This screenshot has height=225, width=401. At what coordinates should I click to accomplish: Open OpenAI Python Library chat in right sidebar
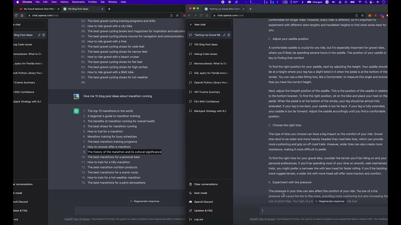point(210,82)
